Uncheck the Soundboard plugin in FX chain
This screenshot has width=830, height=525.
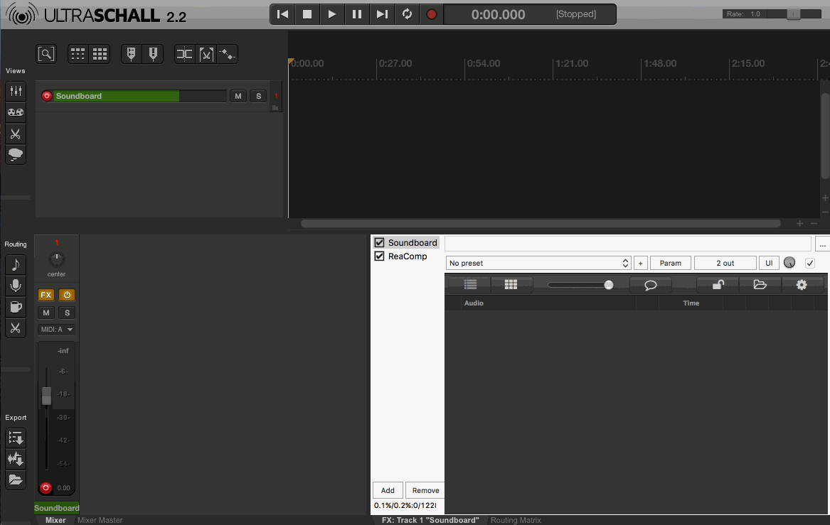point(379,242)
